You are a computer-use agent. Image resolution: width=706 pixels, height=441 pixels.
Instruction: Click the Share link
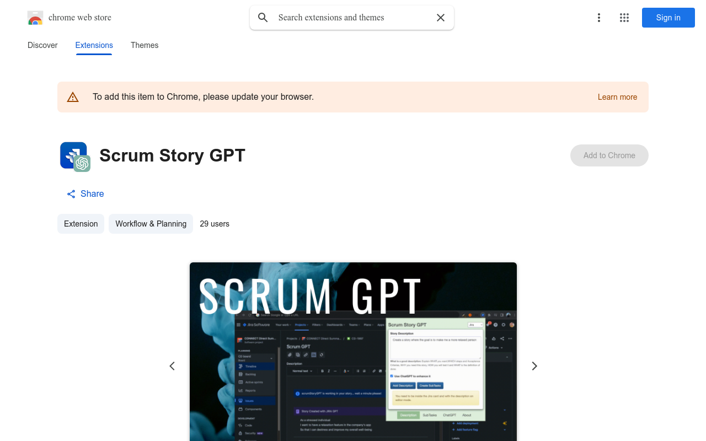pos(85,193)
